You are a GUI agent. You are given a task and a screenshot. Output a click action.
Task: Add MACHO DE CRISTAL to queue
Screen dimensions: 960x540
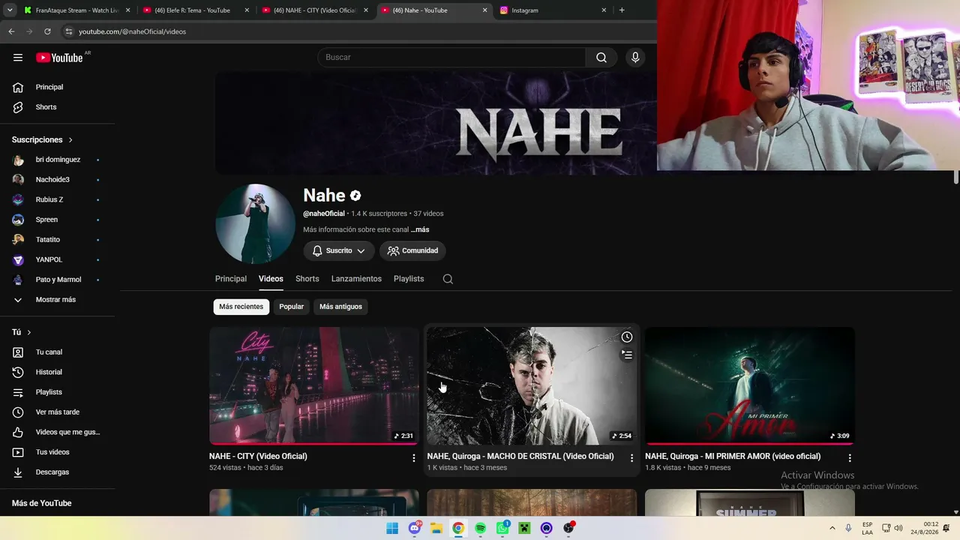click(627, 355)
